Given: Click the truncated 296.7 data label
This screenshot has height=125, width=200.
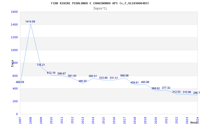Looking at the screenshot, I should (196, 93).
